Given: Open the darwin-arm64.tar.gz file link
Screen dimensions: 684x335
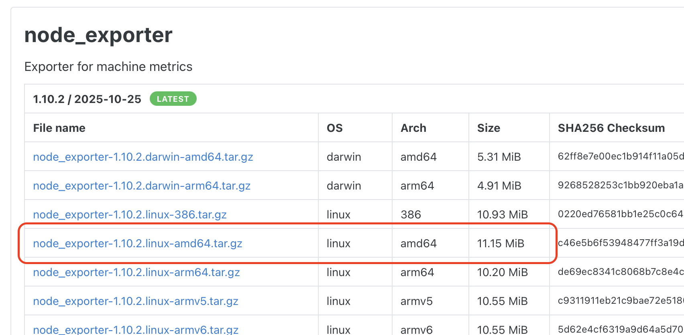Looking at the screenshot, I should pyautogui.click(x=142, y=186).
